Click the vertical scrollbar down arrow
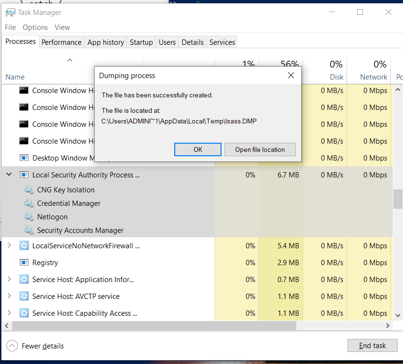The width and height of the screenshot is (403, 364). 398,315
